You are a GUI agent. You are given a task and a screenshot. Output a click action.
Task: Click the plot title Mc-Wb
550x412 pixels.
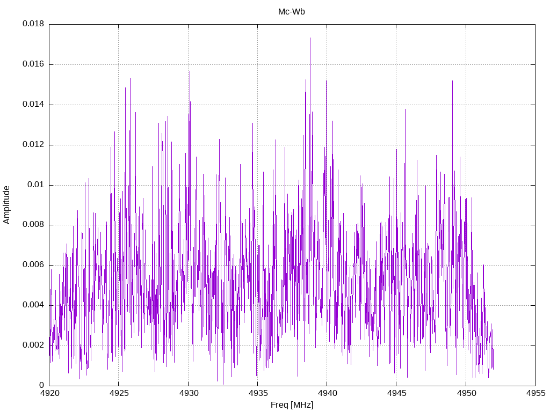pyautogui.click(x=291, y=12)
